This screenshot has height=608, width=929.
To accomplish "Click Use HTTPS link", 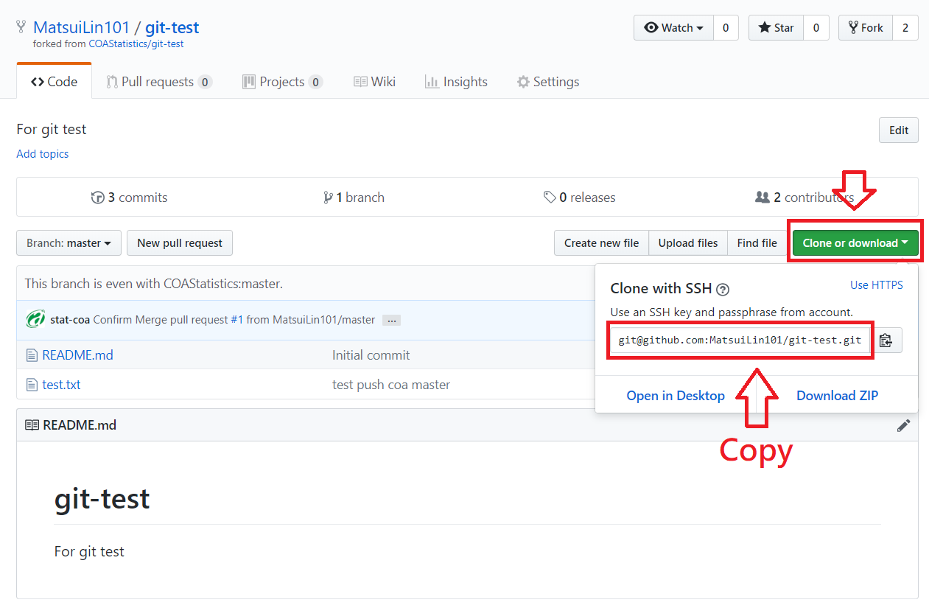I will pos(877,285).
